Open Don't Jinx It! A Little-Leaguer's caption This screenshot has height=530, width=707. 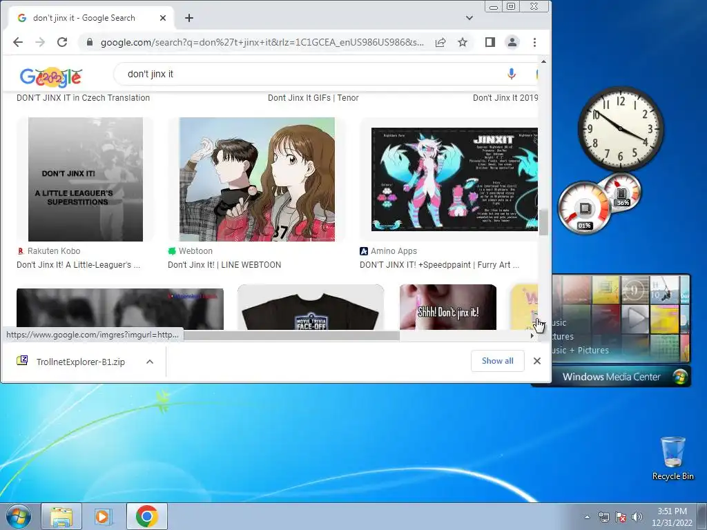click(79, 265)
